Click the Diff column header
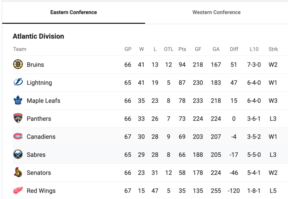 point(234,49)
